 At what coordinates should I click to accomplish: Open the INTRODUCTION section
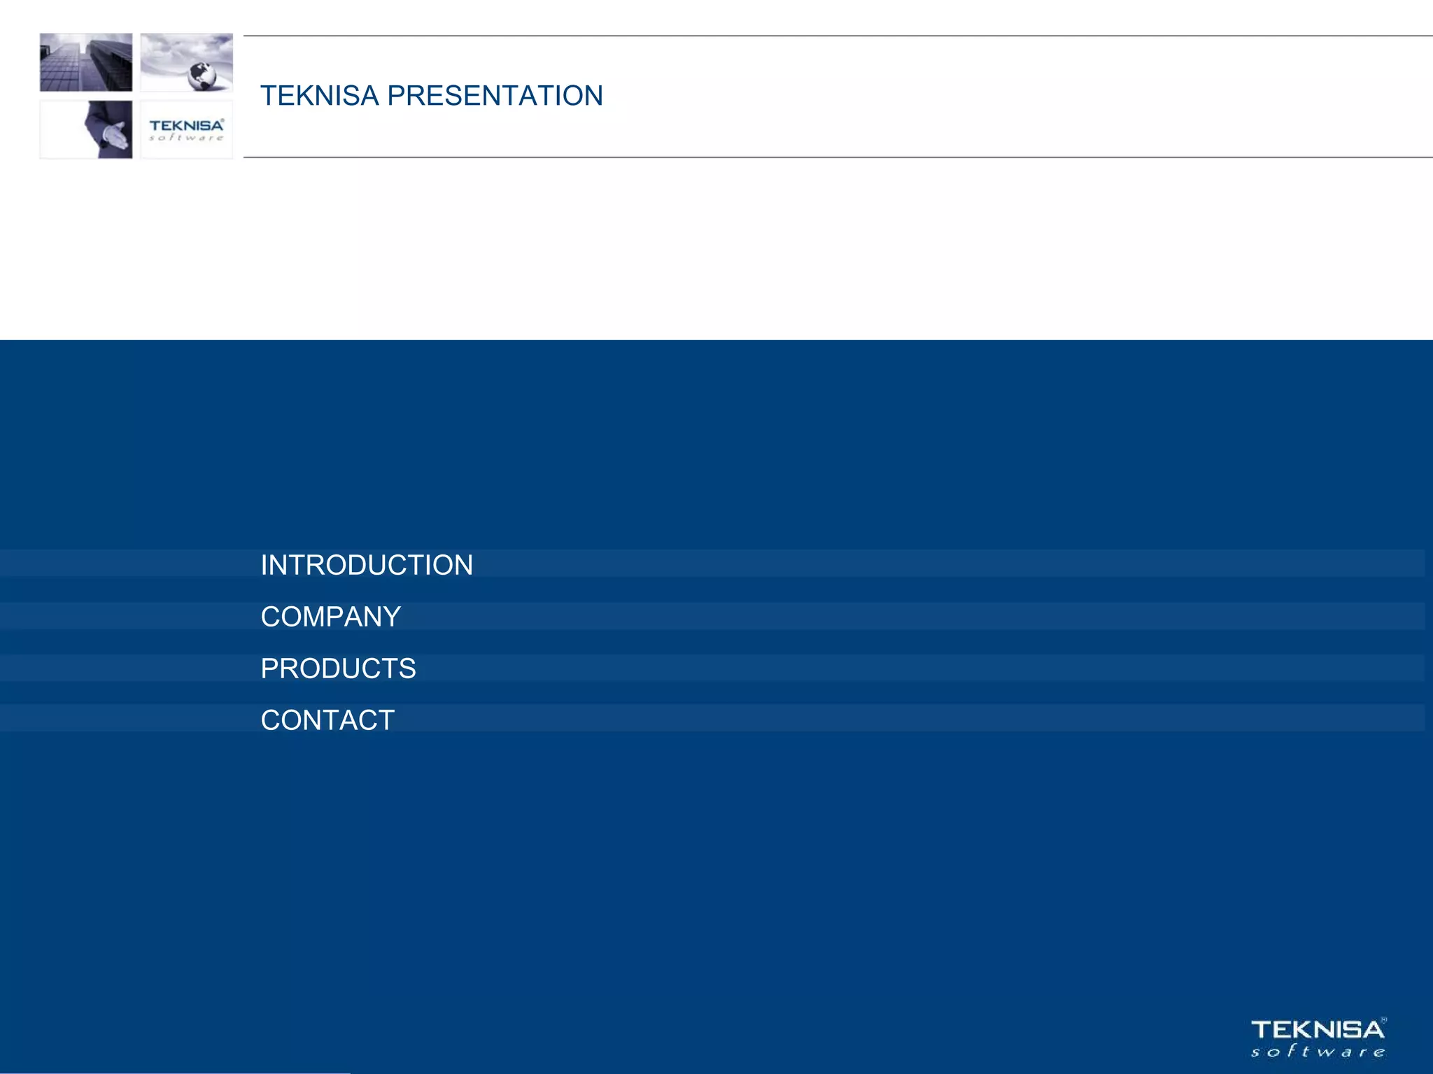point(367,565)
